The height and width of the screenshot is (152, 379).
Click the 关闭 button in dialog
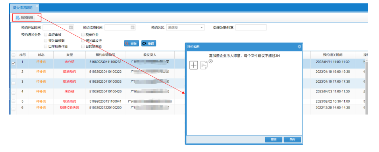point(292,139)
